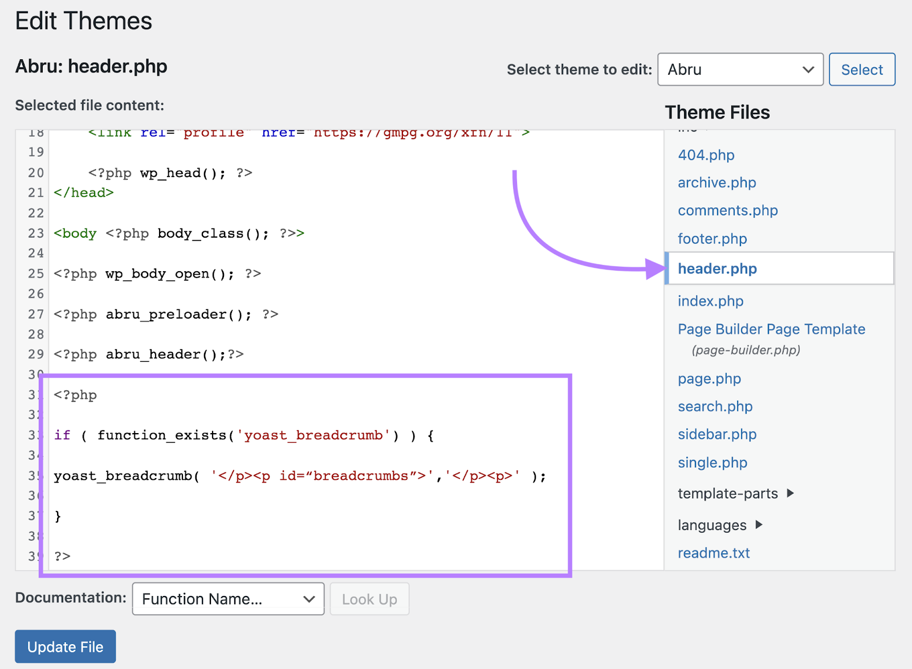Click the Documentation label
Viewport: 912px width, 669px height.
coord(71,597)
